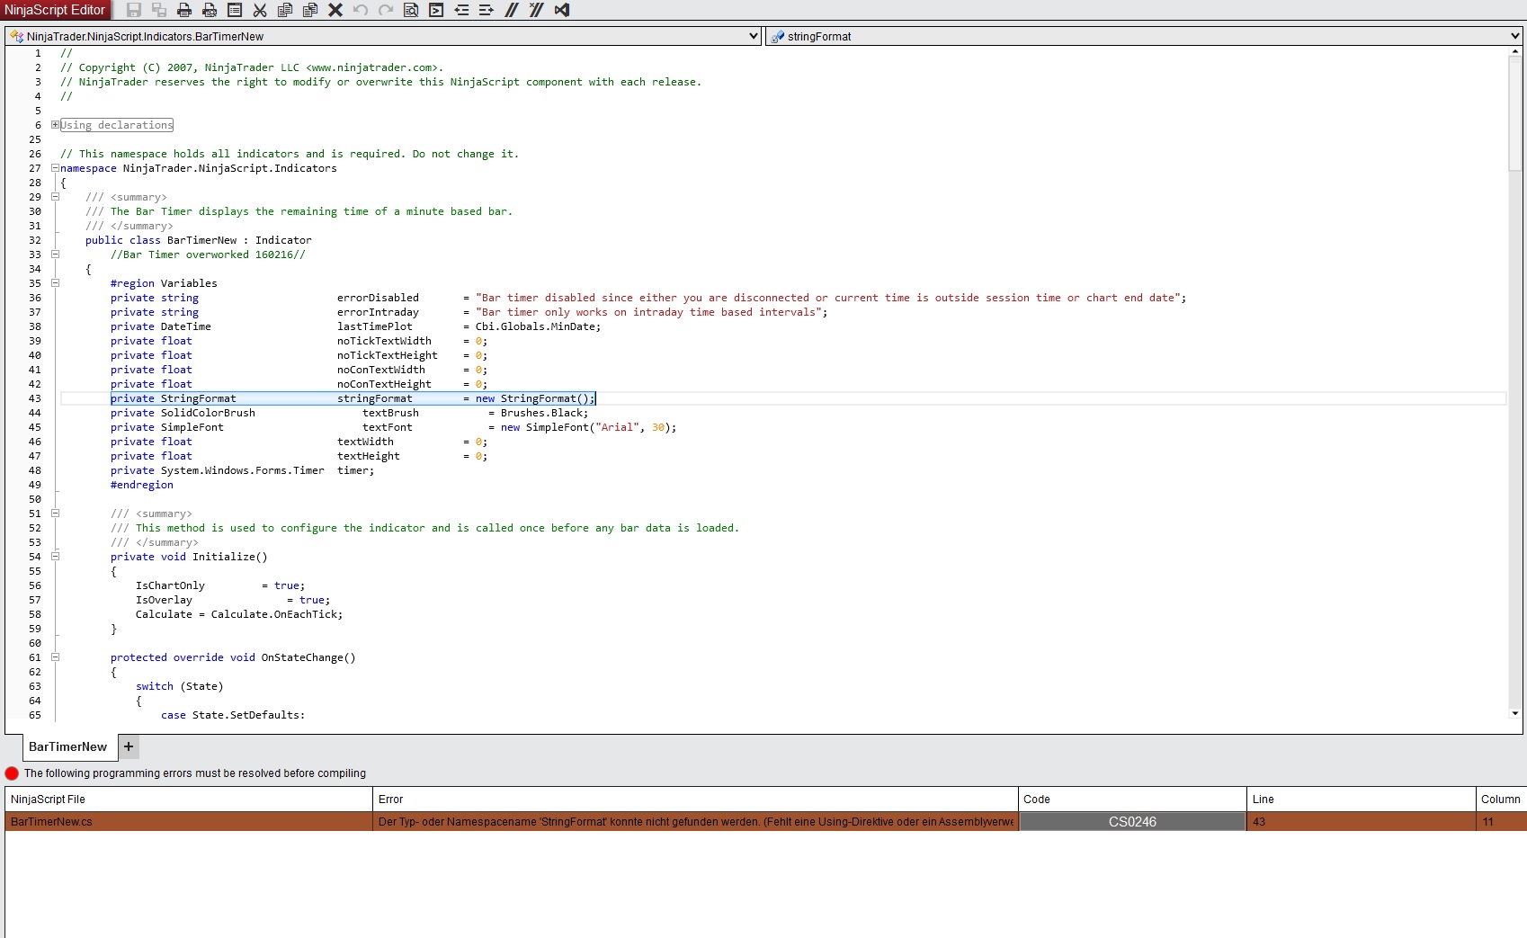
Task: Comment selected lines with double-slash icon
Action: (x=512, y=10)
